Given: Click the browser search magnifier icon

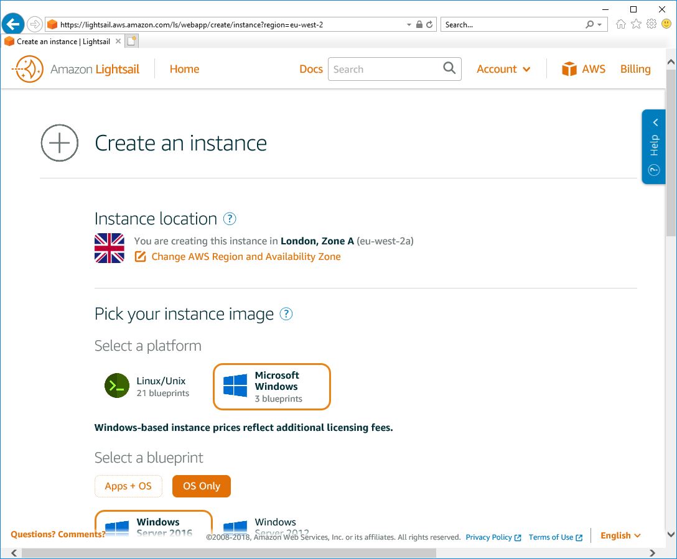Looking at the screenshot, I should [x=589, y=25].
